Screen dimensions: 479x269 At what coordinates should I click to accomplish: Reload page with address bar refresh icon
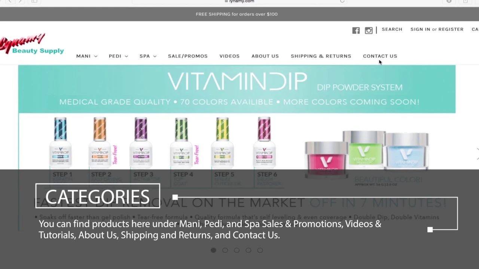tap(342, 1)
